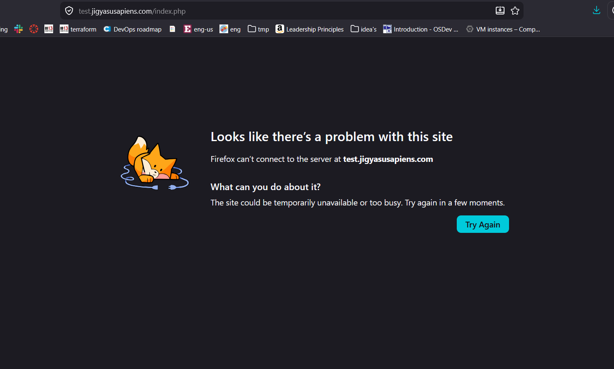Open the eng bookmark
This screenshot has height=369, width=614.
[230, 29]
